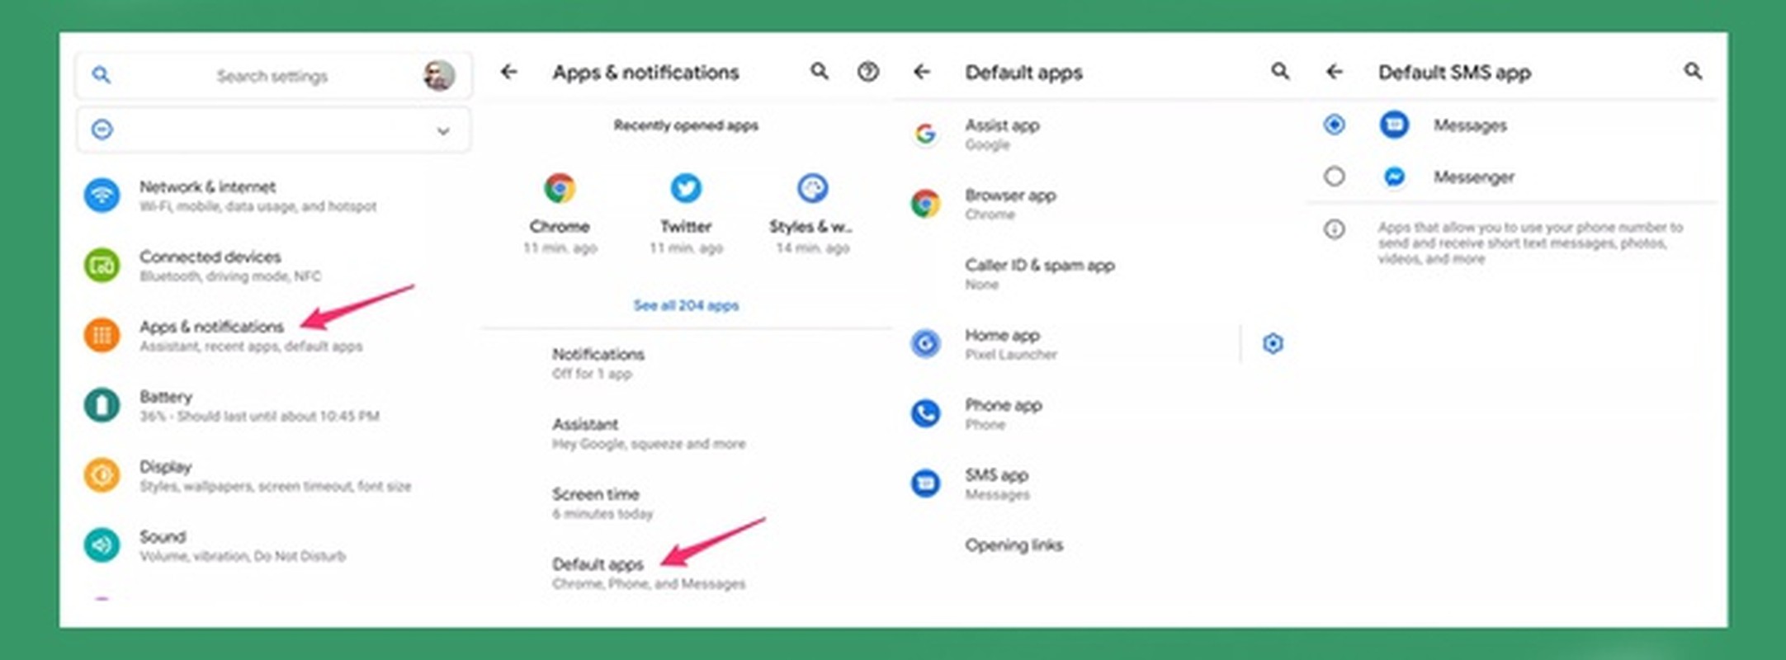Click the Phone app blue icon

coord(925,413)
